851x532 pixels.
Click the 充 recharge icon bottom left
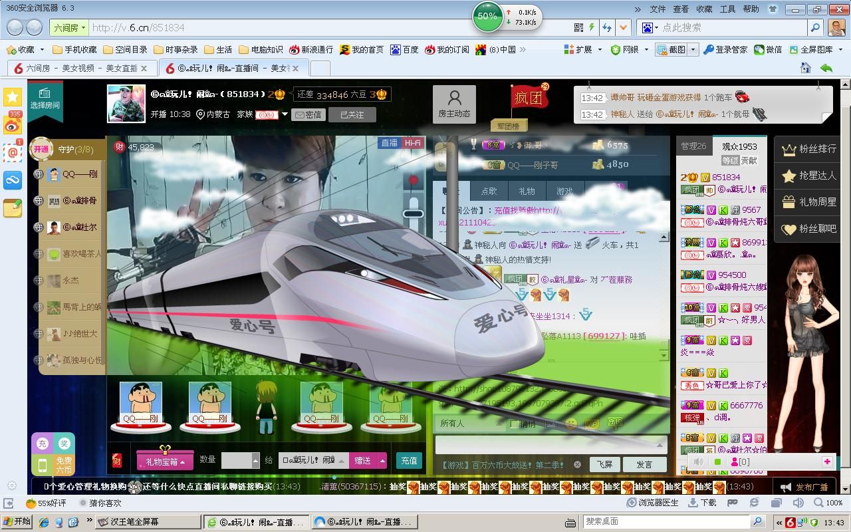pyautogui.click(x=42, y=444)
